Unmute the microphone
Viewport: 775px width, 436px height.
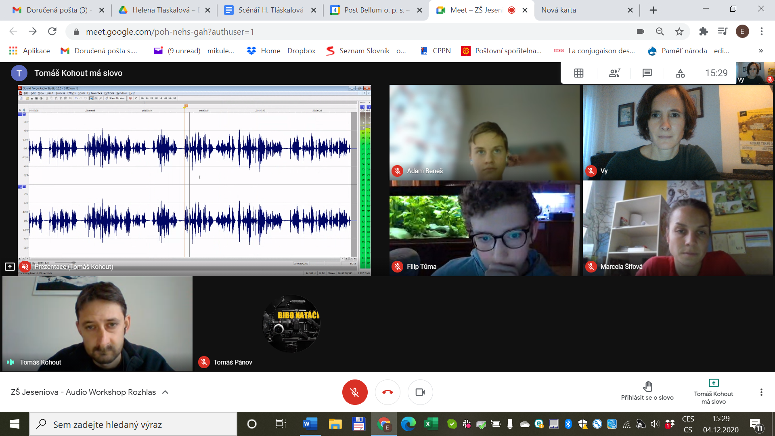click(355, 392)
